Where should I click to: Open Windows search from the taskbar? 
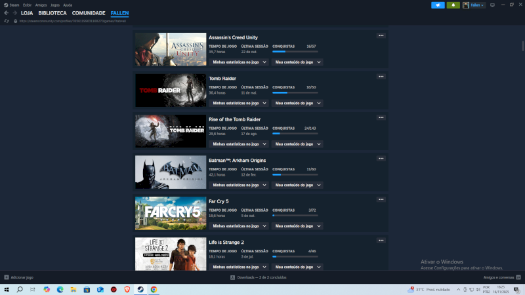[x=20, y=290]
